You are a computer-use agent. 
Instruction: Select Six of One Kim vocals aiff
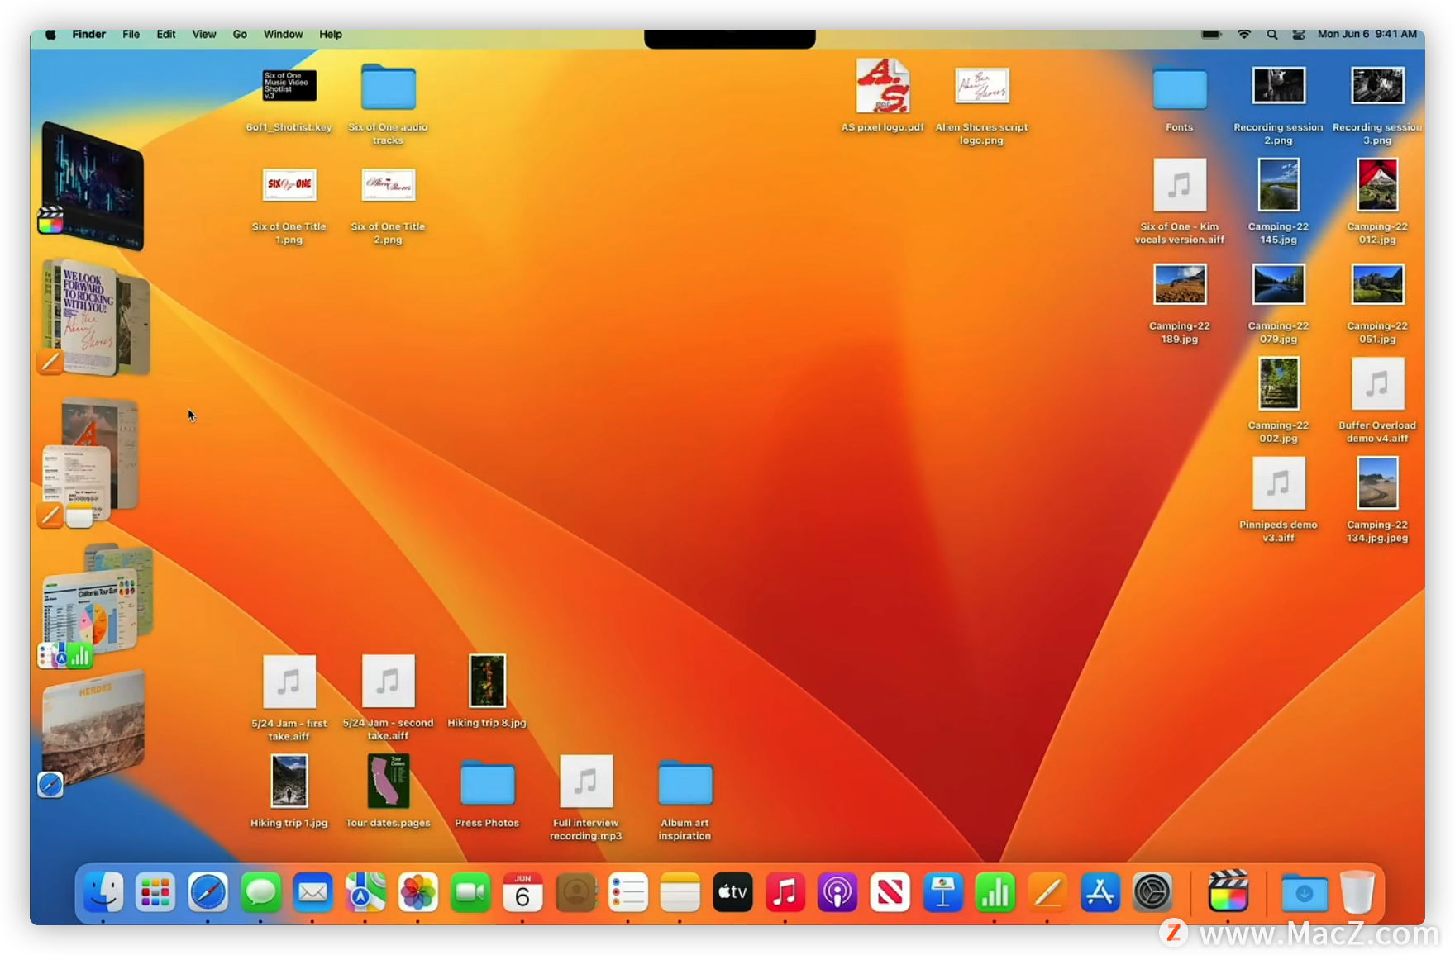pyautogui.click(x=1180, y=202)
